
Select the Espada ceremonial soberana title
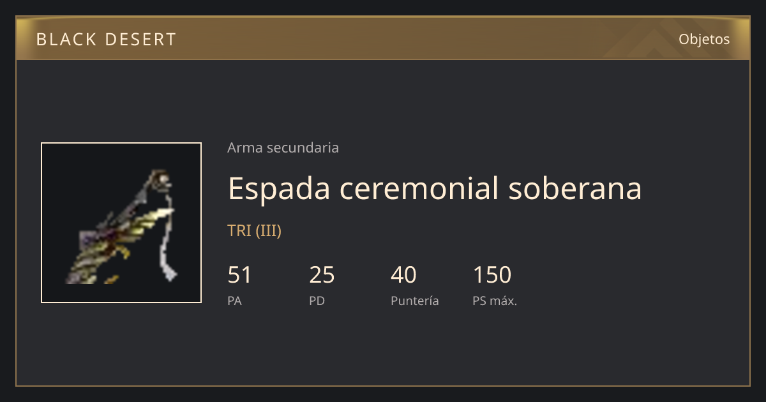pos(435,188)
